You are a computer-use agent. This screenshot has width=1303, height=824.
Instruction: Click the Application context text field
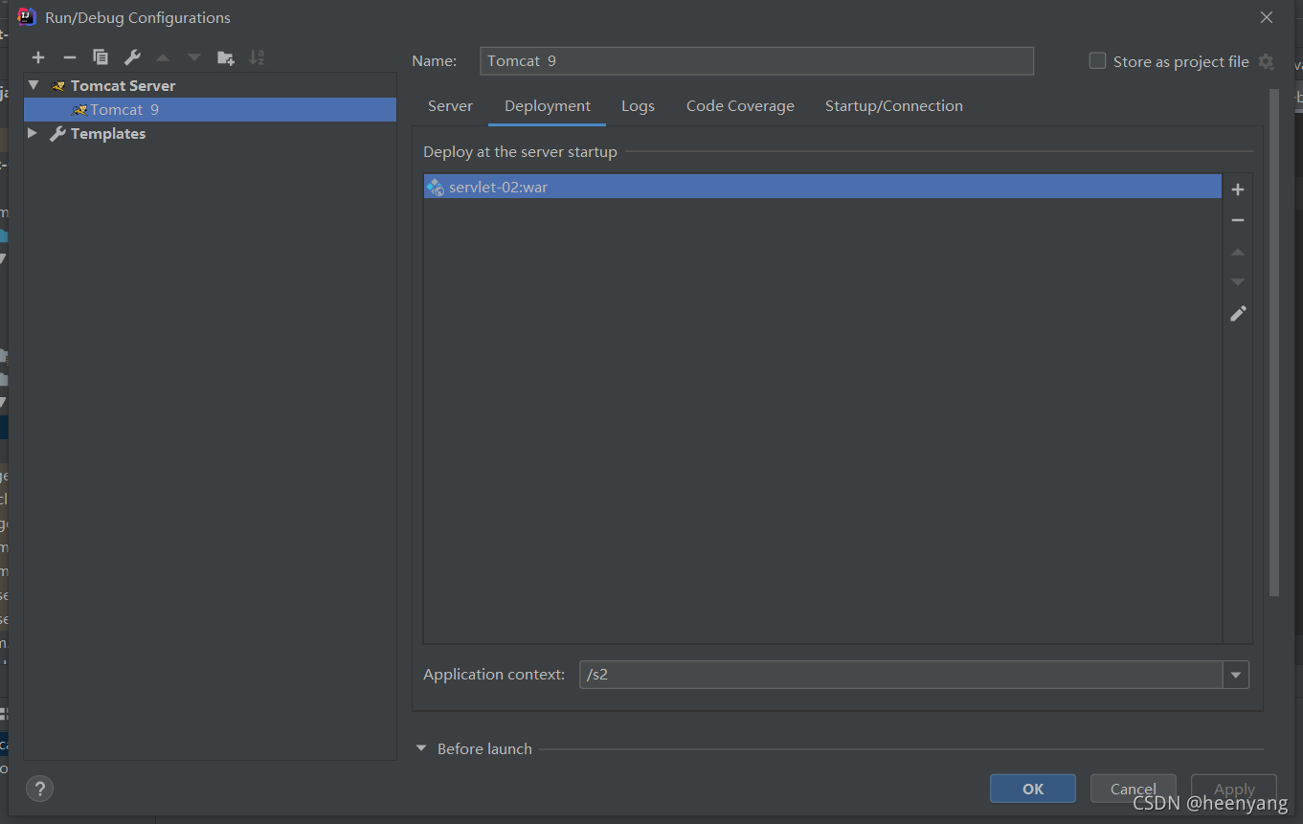pyautogui.click(x=901, y=675)
